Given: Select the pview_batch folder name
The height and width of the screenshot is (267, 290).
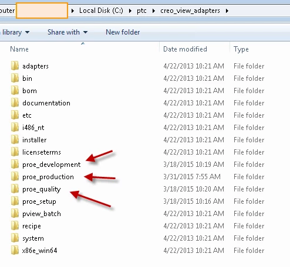Looking at the screenshot, I should tap(42, 214).
